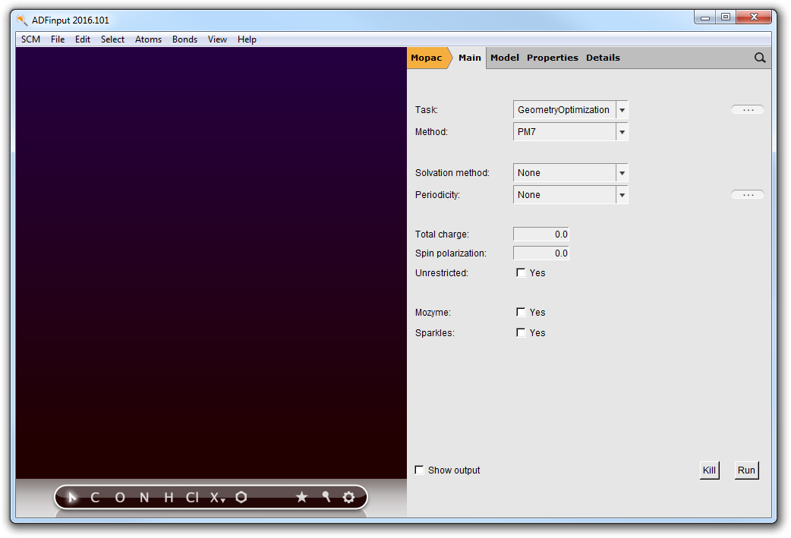Open the X other-element picker
Image resolution: width=791 pixels, height=538 pixels.
coord(217,498)
